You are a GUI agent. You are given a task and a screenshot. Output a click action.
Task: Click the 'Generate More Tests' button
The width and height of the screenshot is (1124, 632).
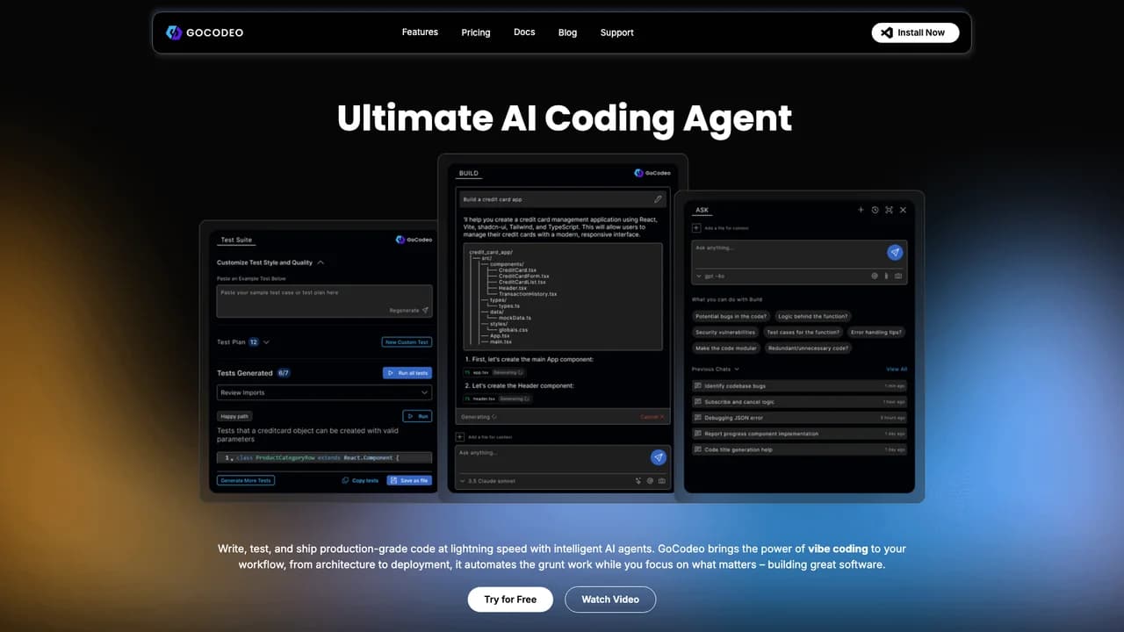(246, 481)
